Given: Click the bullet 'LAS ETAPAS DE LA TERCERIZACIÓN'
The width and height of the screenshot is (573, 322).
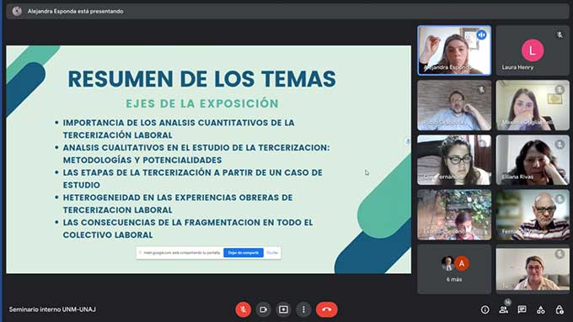Looking at the screenshot, I should point(193,178).
